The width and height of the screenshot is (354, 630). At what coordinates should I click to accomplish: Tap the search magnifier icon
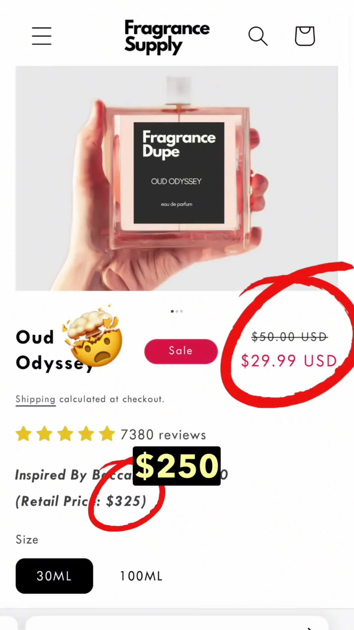(x=258, y=36)
